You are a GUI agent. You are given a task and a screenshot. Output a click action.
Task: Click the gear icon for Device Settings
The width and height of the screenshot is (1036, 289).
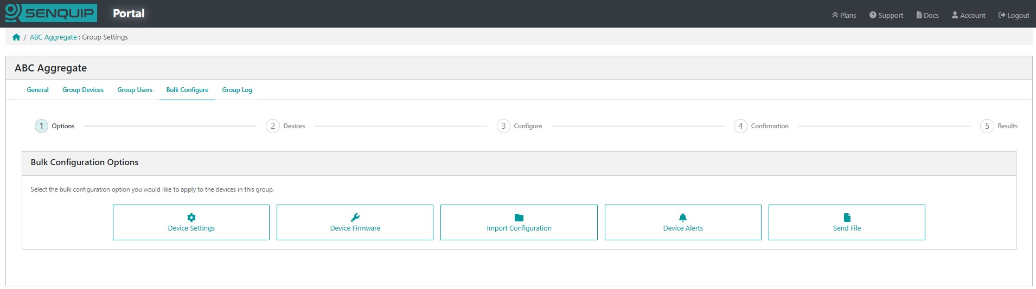(x=191, y=218)
